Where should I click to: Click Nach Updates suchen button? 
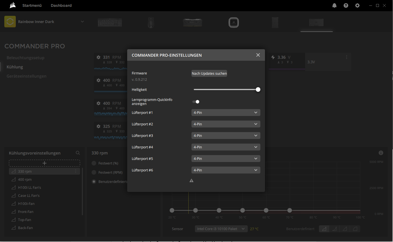pos(209,73)
